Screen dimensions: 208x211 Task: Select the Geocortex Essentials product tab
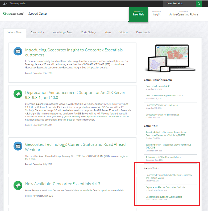(138, 14)
